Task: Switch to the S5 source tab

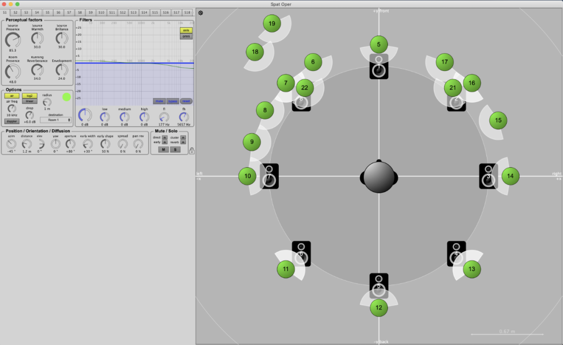Action: point(47,13)
